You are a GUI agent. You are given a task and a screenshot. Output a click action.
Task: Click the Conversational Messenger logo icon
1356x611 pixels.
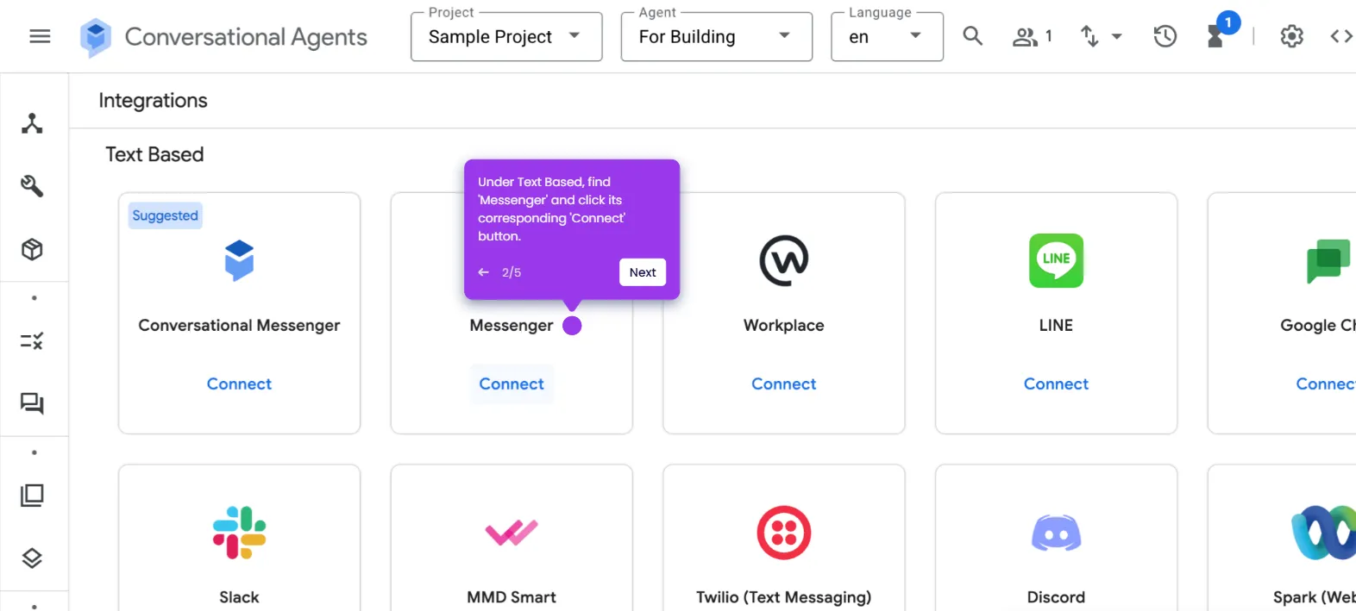tap(239, 260)
